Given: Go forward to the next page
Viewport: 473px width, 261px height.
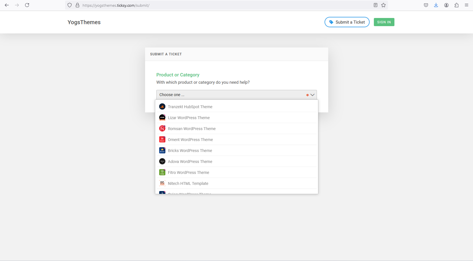Looking at the screenshot, I should (17, 5).
